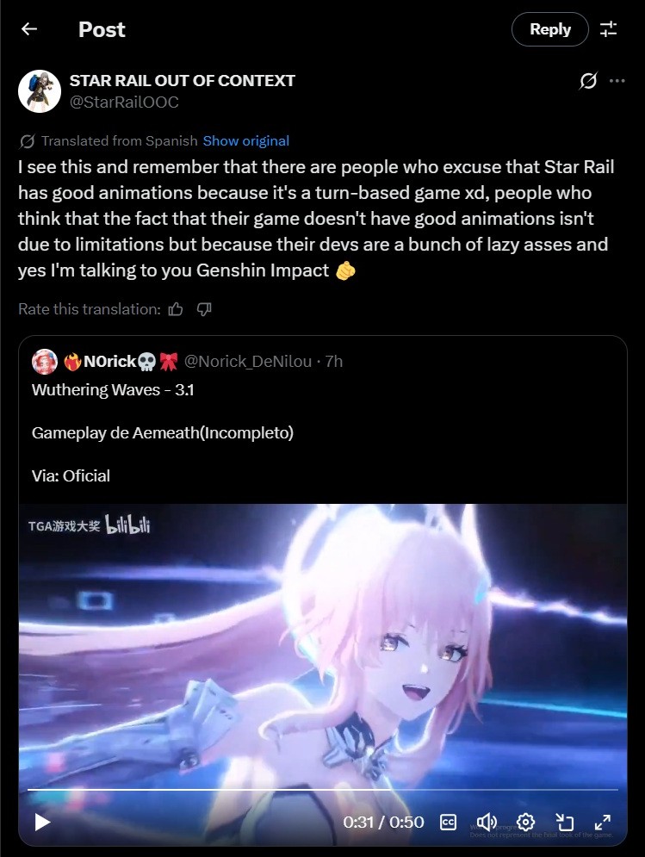The image size is (645, 857).
Task: Click the Grok icon beside the author name
Action: pos(588,81)
